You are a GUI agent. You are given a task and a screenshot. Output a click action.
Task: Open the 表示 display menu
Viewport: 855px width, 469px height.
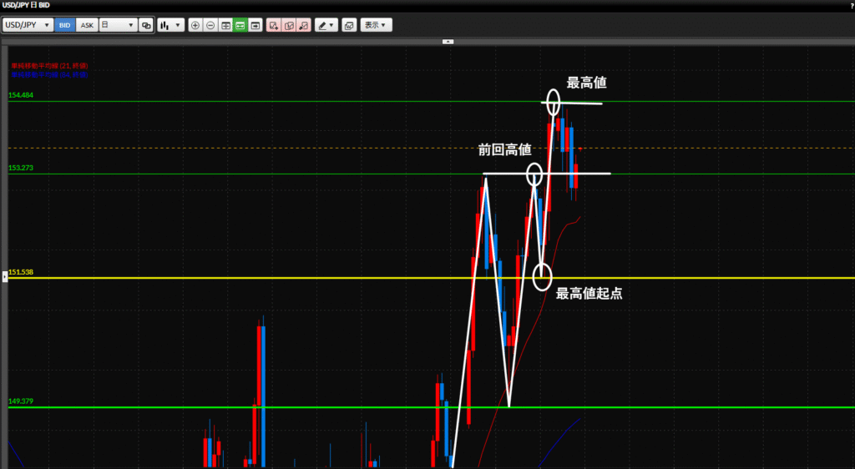pyautogui.click(x=377, y=25)
